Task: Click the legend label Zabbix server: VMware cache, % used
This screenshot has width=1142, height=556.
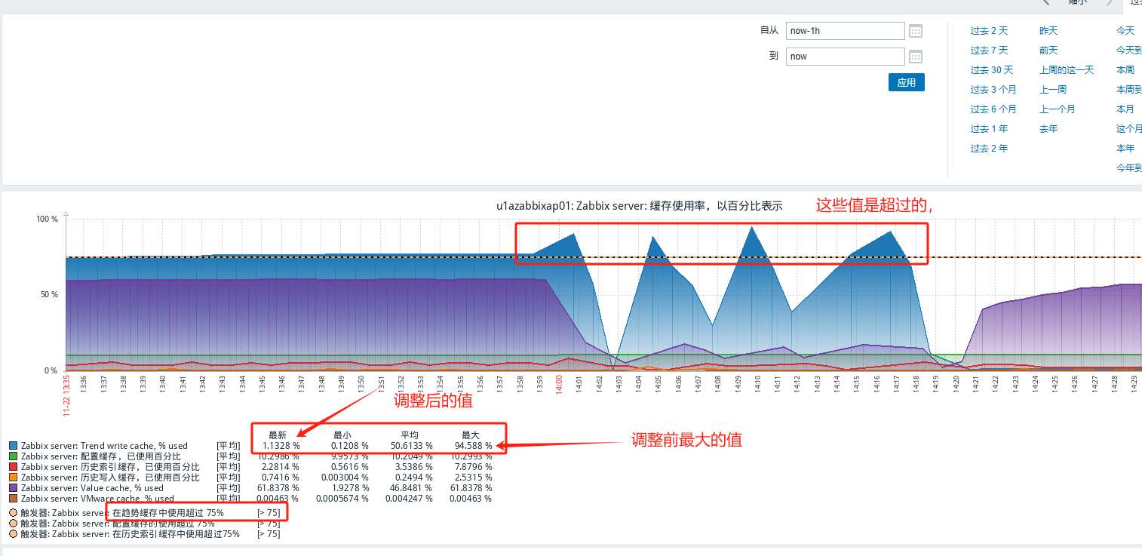Action: (97, 499)
